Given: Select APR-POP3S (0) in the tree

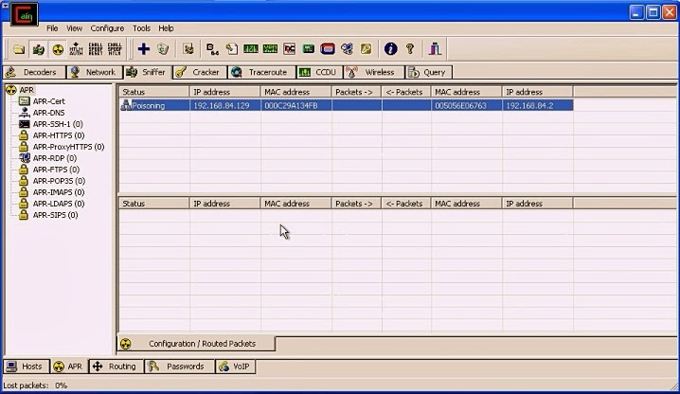Looking at the screenshot, I should (59, 181).
